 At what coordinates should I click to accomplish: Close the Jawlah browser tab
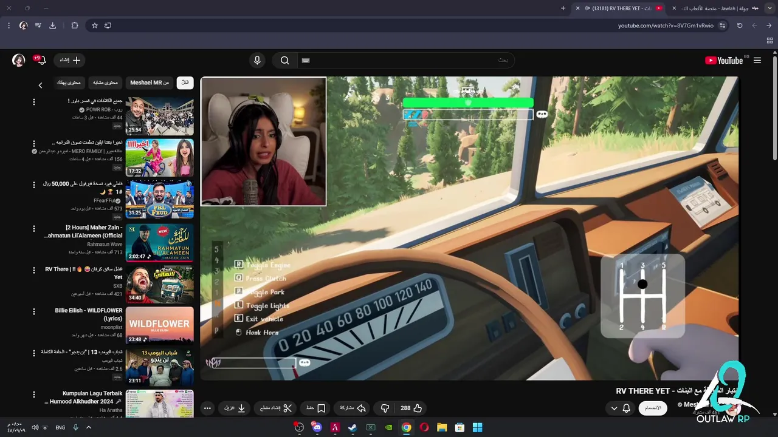pos(673,8)
